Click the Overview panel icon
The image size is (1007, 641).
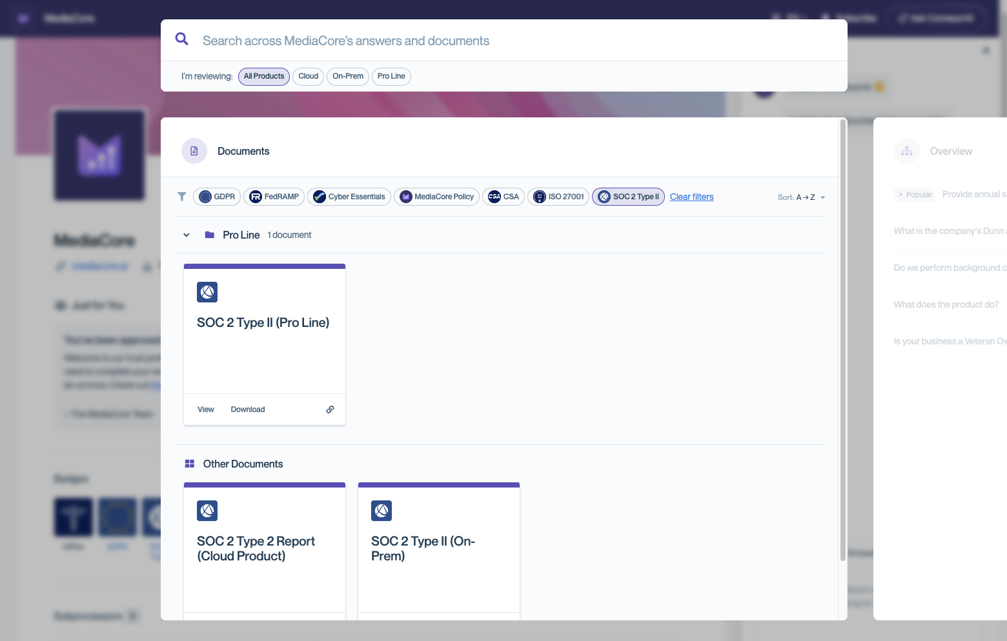[x=907, y=151]
